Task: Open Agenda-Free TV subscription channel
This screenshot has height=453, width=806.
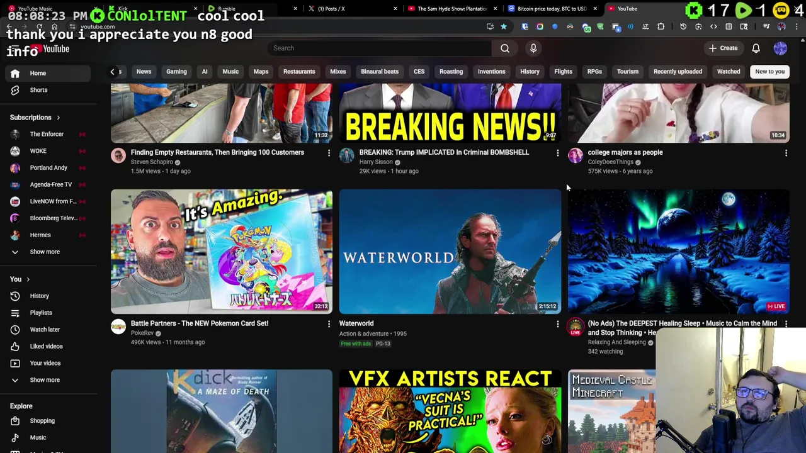Action: (x=48, y=184)
